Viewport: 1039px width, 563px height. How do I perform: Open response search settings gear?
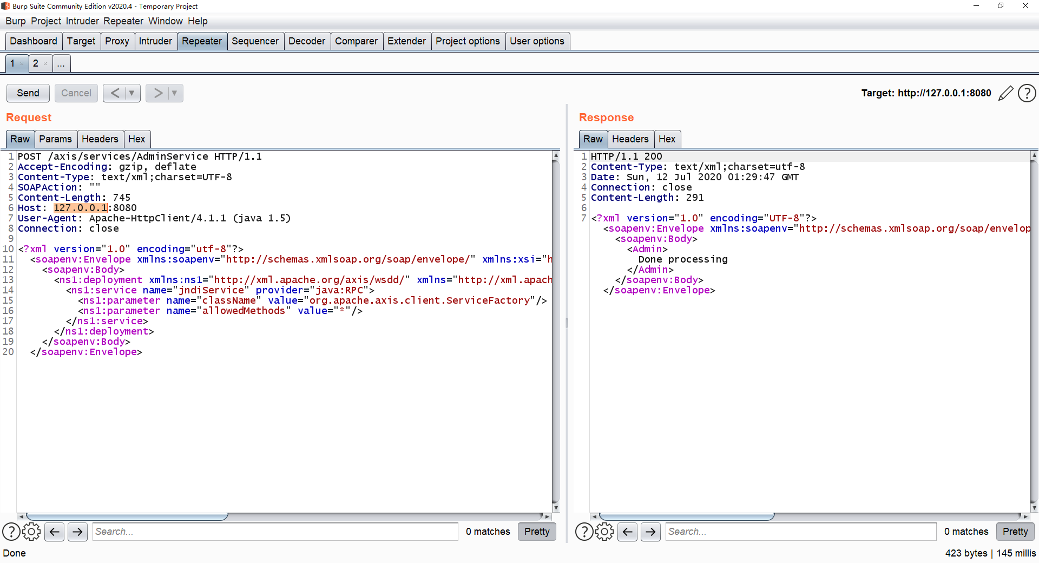pyautogui.click(x=604, y=532)
